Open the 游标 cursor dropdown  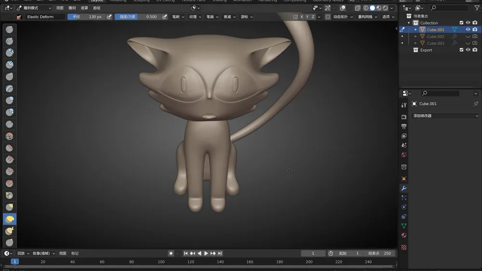pyautogui.click(x=247, y=17)
